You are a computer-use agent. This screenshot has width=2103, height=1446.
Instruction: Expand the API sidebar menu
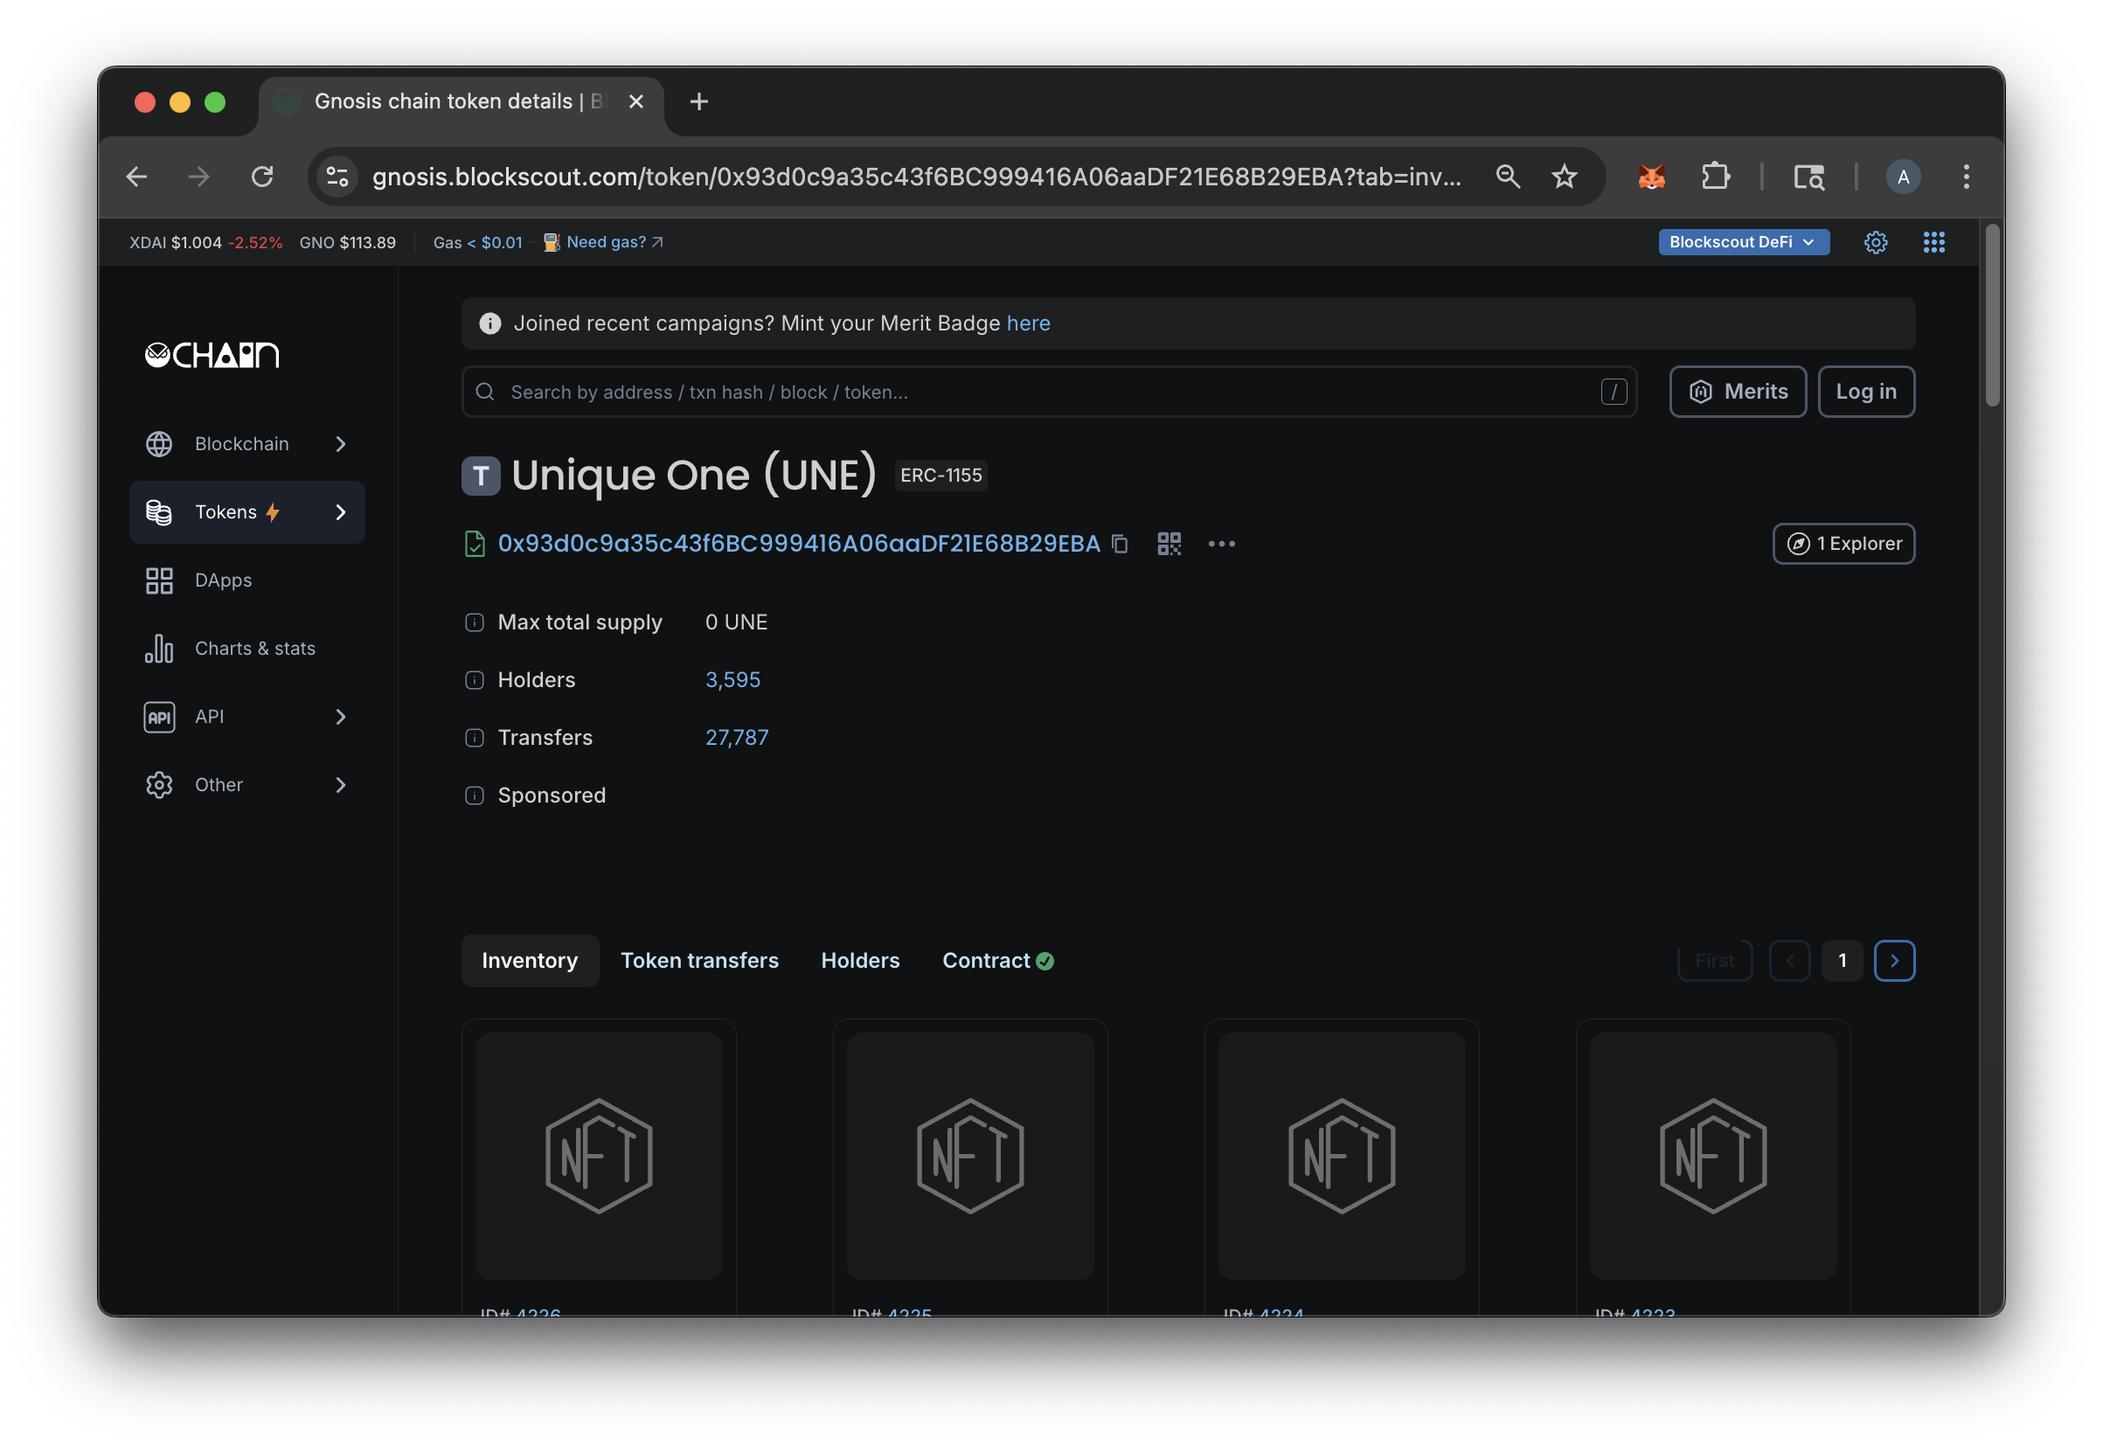click(209, 716)
